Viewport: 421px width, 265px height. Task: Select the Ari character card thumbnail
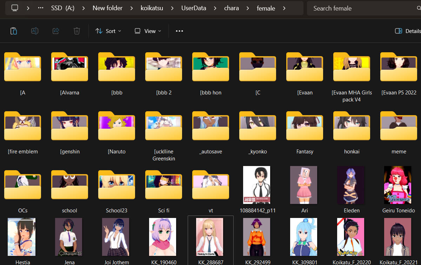pos(304,185)
